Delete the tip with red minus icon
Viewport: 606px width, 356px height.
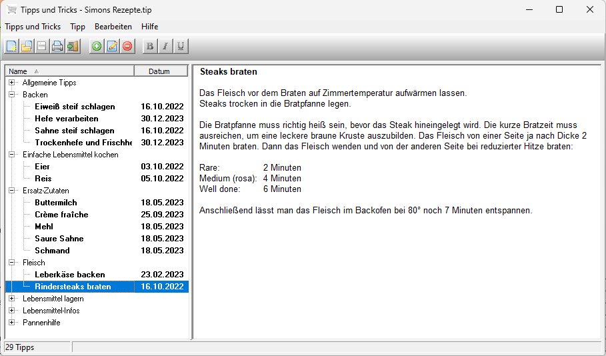pyautogui.click(x=127, y=47)
